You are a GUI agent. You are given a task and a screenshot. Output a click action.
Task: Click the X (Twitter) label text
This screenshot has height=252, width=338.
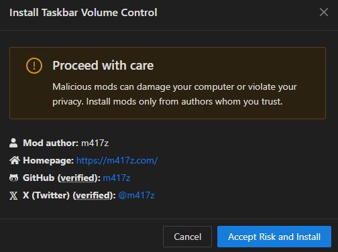point(46,196)
